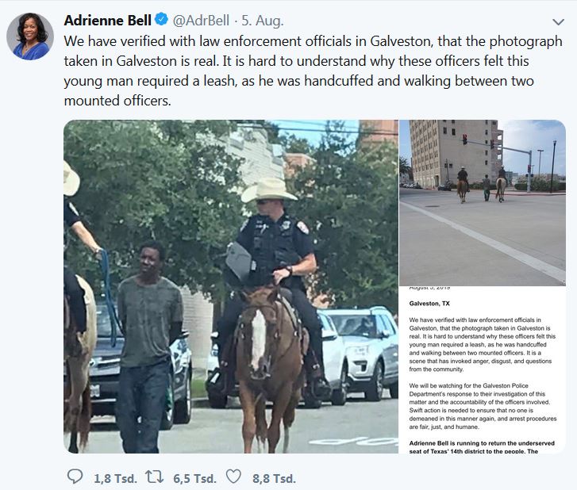View the 1,8 Tsd. reply count
The image size is (577, 490).
point(115,478)
